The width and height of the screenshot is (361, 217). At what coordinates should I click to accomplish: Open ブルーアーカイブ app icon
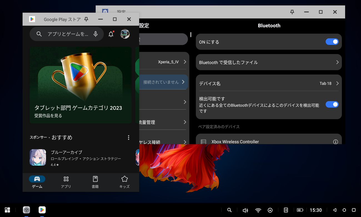(38, 157)
